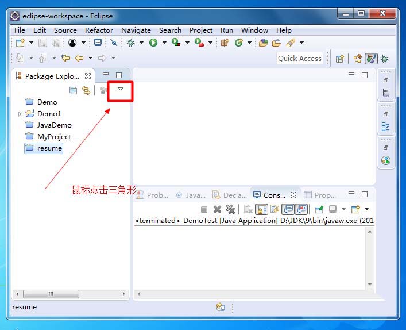
Task: Open the Debug dropdown arrow
Action: pyautogui.click(x=141, y=43)
